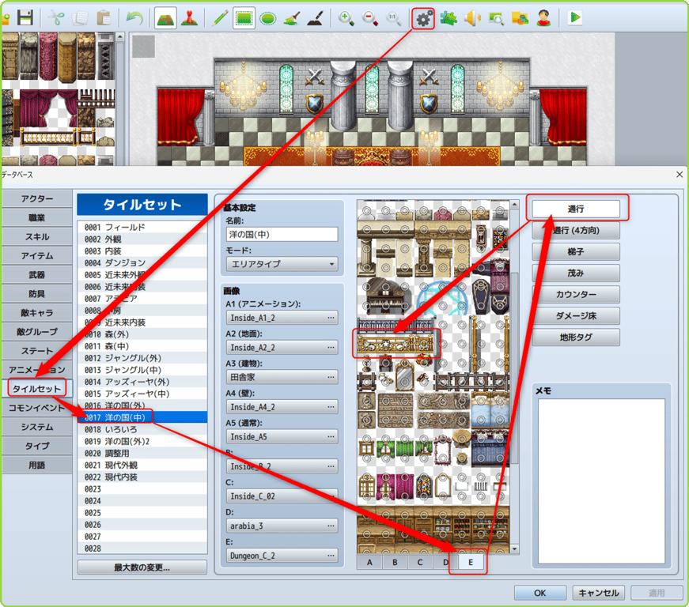Open the システム database tab
Image resolution: width=689 pixels, height=607 pixels.
coord(37,427)
